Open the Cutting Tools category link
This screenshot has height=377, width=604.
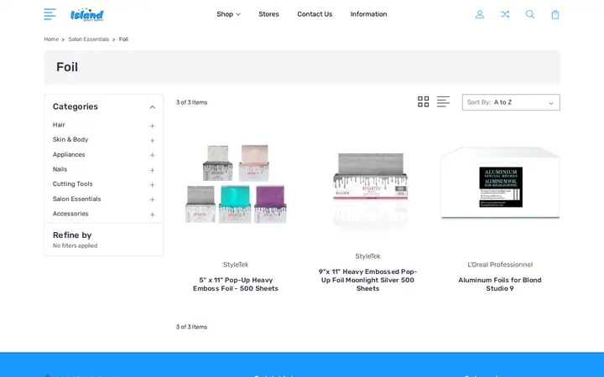click(x=72, y=183)
